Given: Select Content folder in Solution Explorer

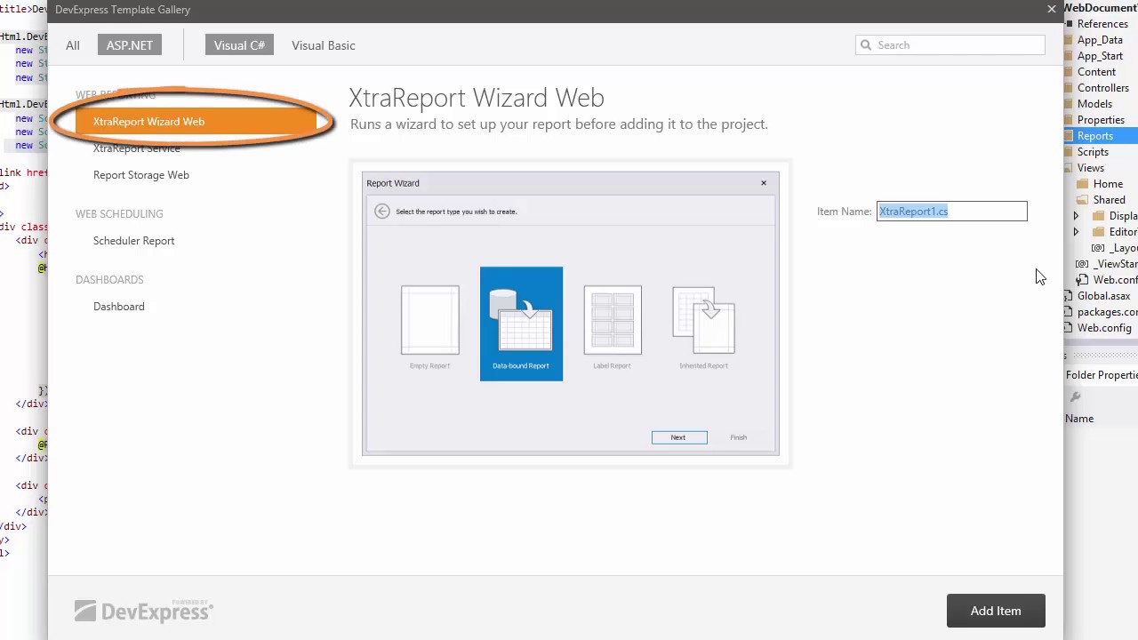Looking at the screenshot, I should (1096, 72).
